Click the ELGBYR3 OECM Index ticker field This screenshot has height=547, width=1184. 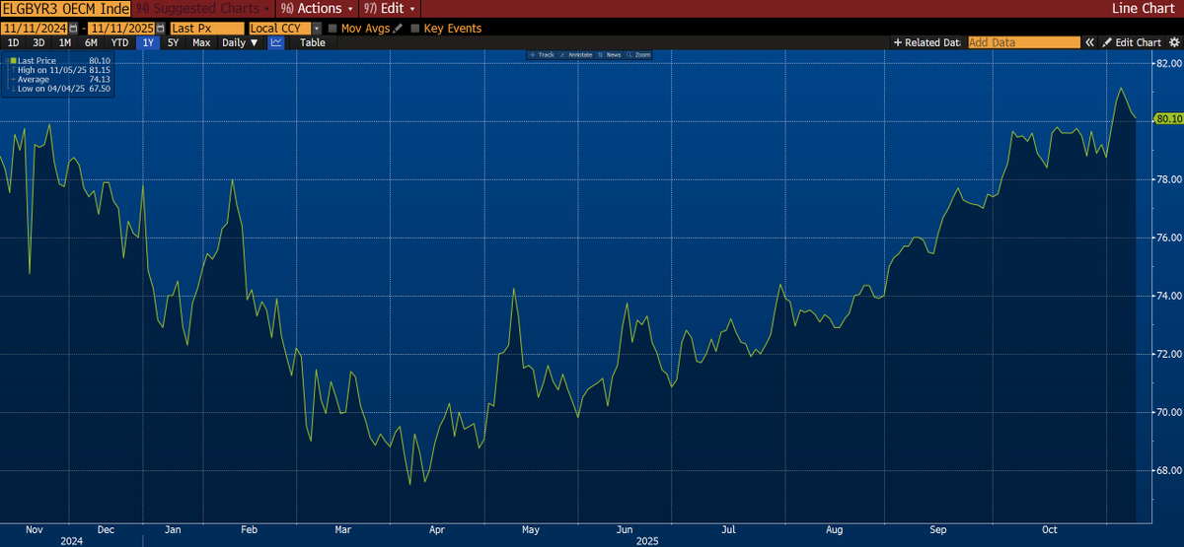pos(65,8)
